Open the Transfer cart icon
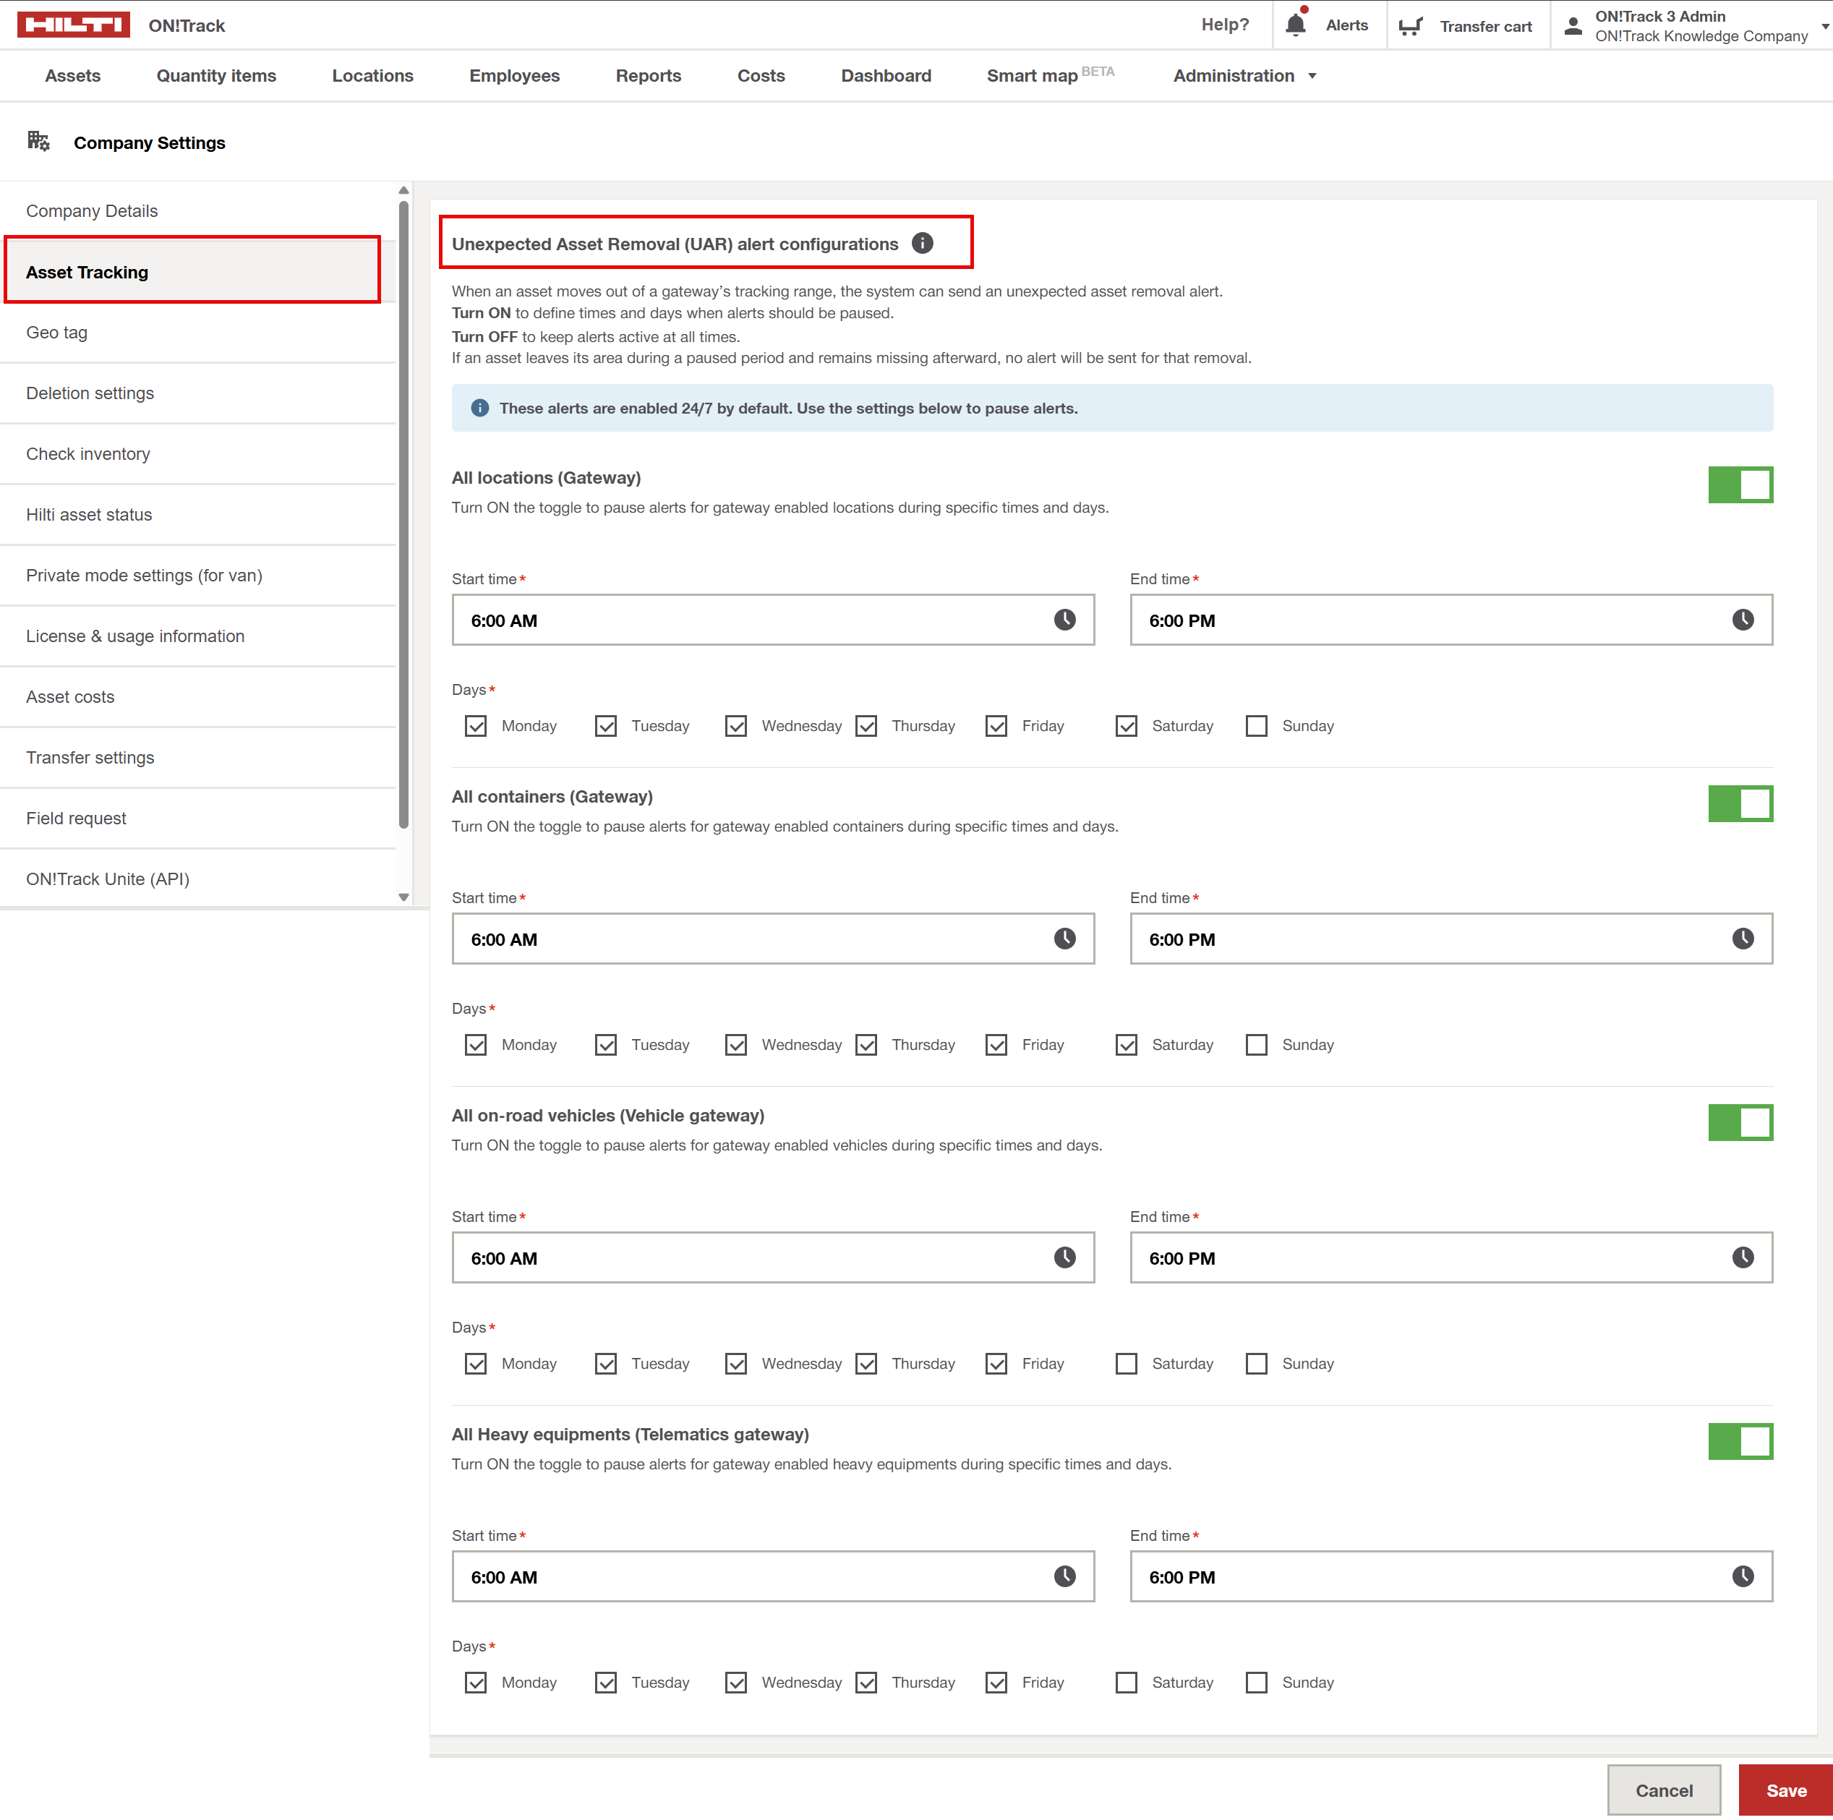 click(x=1411, y=25)
